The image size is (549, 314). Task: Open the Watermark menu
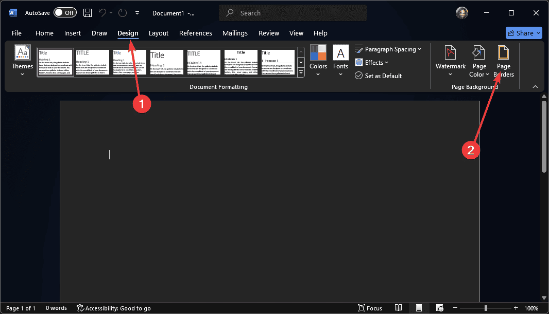tap(450, 61)
